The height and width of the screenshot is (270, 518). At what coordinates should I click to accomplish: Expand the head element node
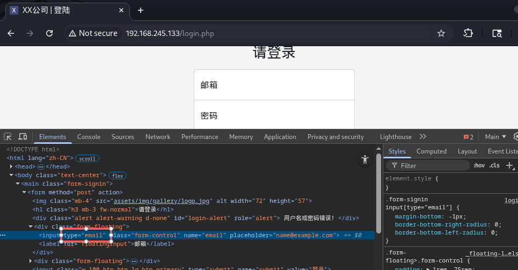[11, 166]
